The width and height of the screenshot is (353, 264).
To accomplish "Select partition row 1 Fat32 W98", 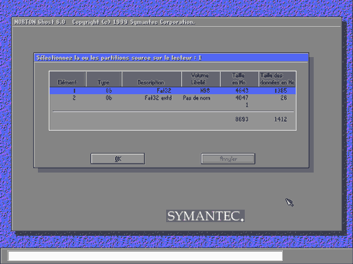I will coord(172,91).
